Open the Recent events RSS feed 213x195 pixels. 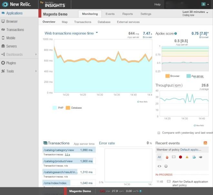point(205,143)
